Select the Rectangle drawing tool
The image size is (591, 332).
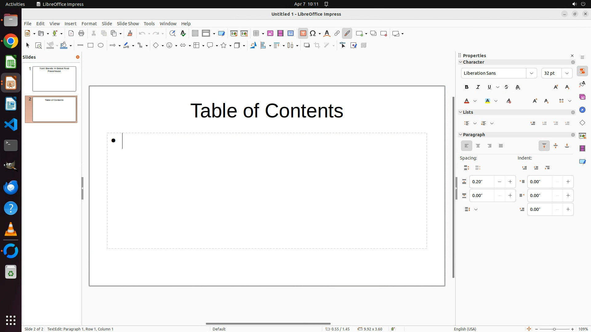tap(90, 45)
